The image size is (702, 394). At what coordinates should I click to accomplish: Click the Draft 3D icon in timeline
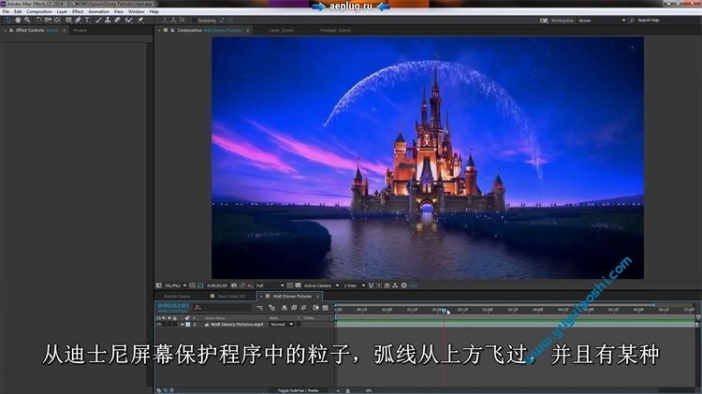pyautogui.click(x=271, y=308)
